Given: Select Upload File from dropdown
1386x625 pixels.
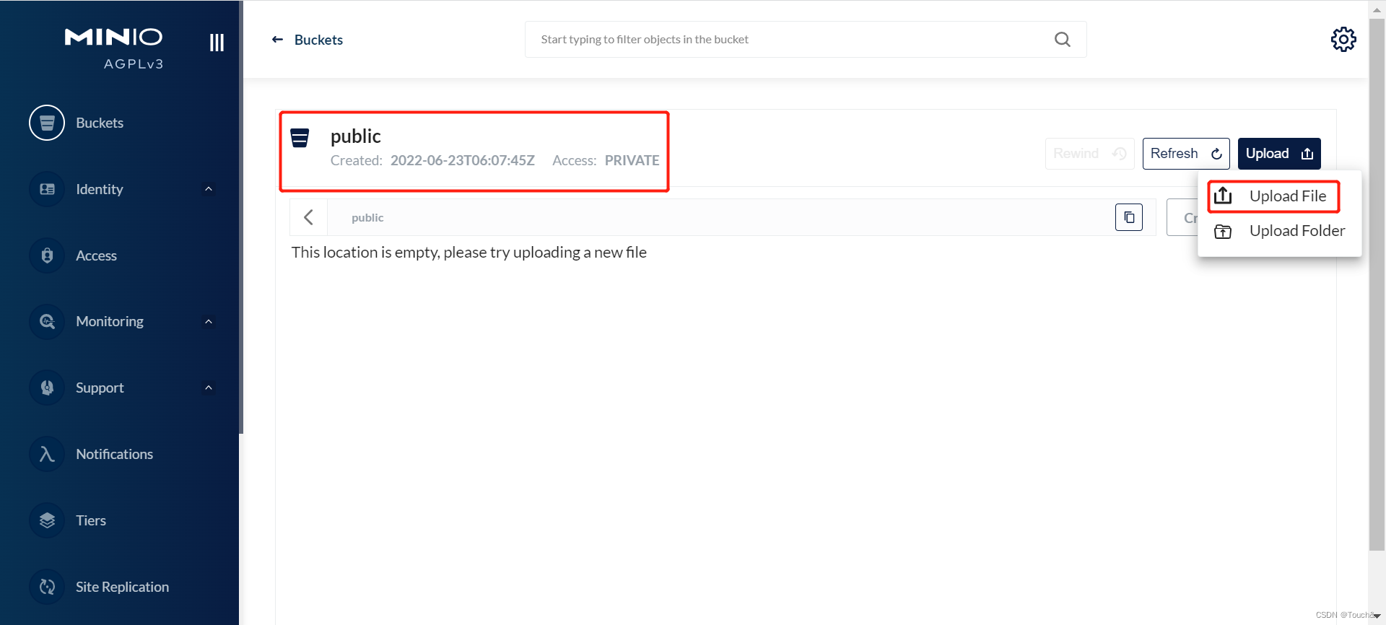Looking at the screenshot, I should (x=1274, y=196).
